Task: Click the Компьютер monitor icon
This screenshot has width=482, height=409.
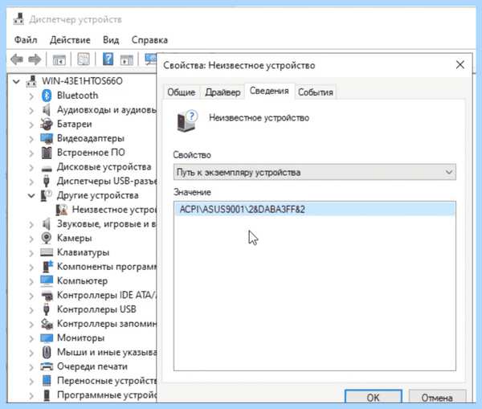Action: pos(47,280)
